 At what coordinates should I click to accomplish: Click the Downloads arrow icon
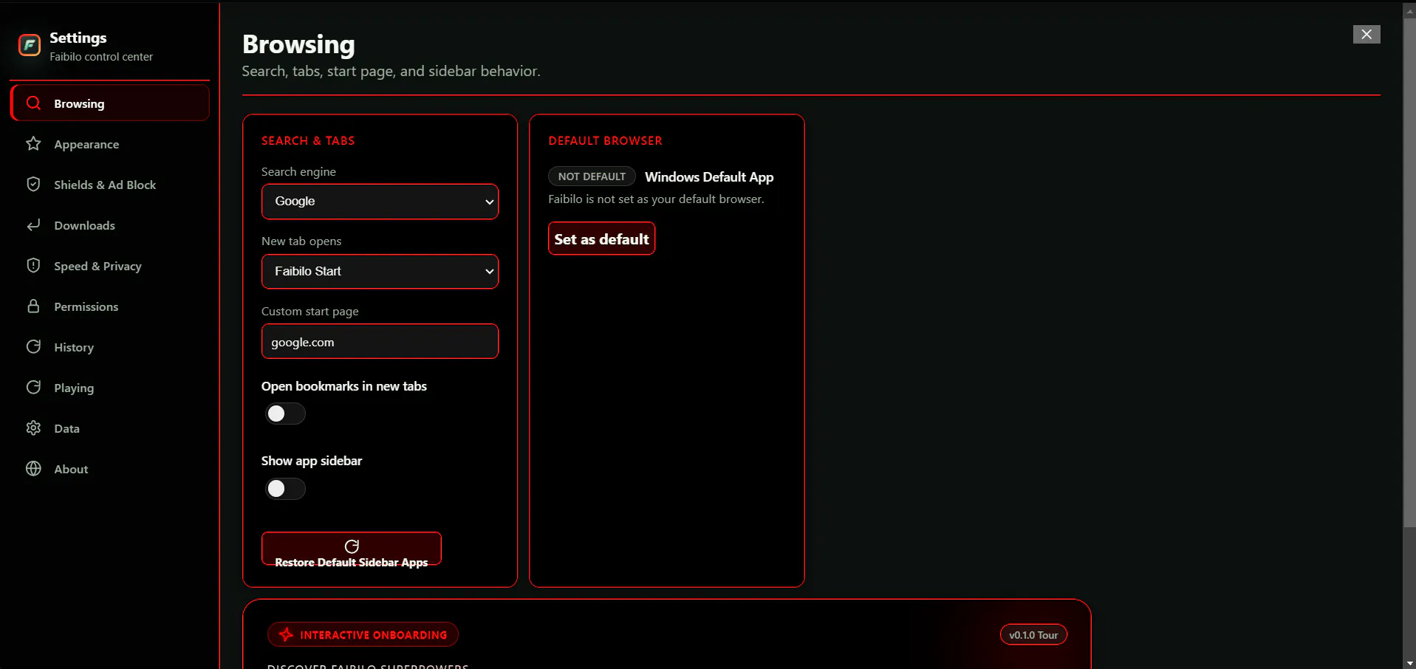(33, 225)
